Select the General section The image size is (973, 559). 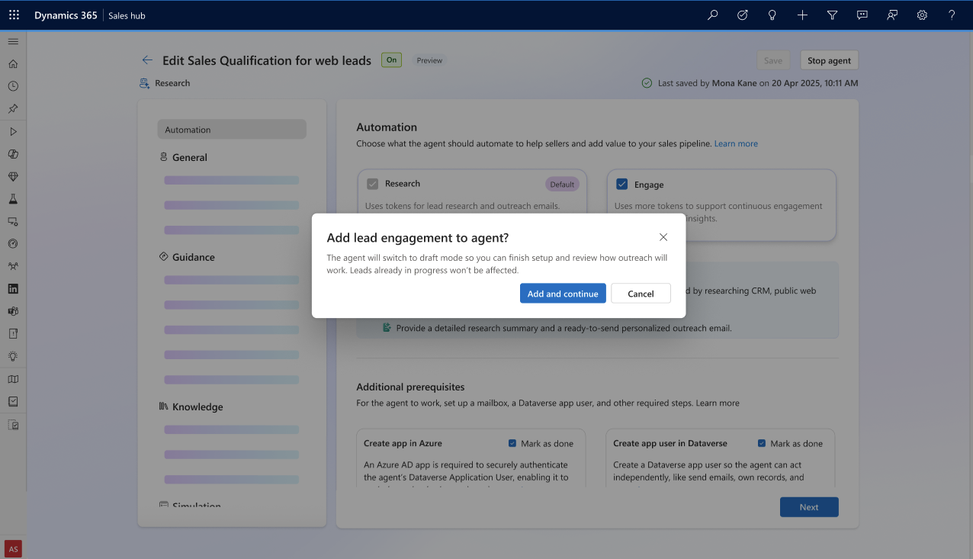pyautogui.click(x=190, y=157)
